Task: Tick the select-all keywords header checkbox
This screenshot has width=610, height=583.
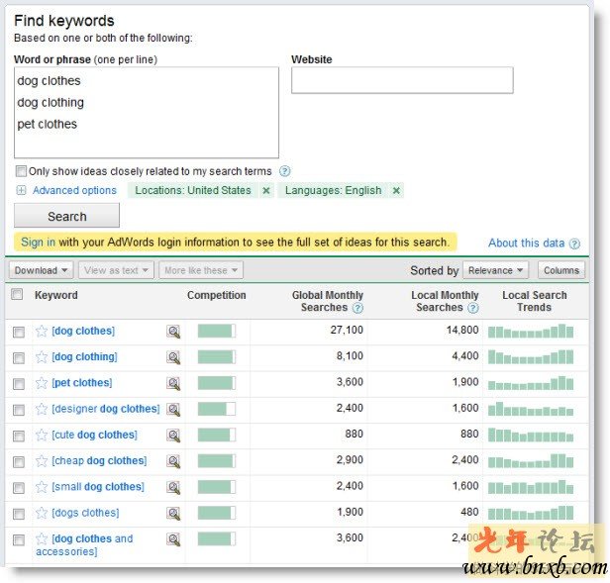Action: (x=17, y=294)
